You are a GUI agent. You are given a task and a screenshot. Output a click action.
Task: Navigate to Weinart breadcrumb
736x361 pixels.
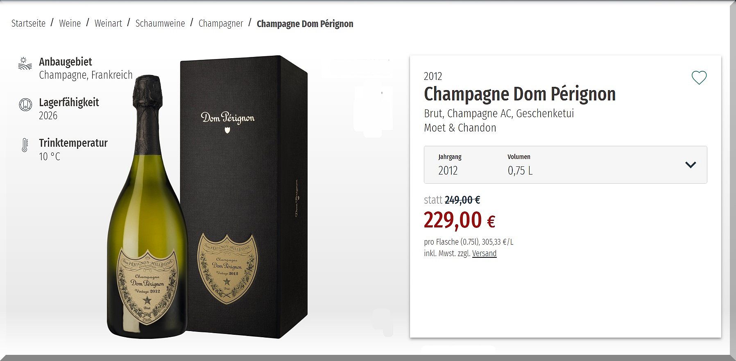(108, 23)
